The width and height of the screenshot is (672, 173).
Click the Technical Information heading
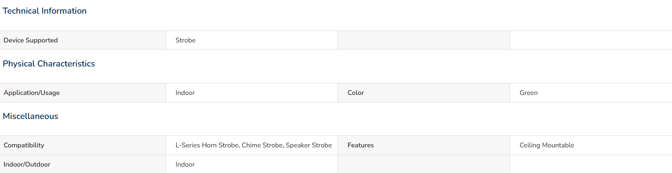click(45, 11)
